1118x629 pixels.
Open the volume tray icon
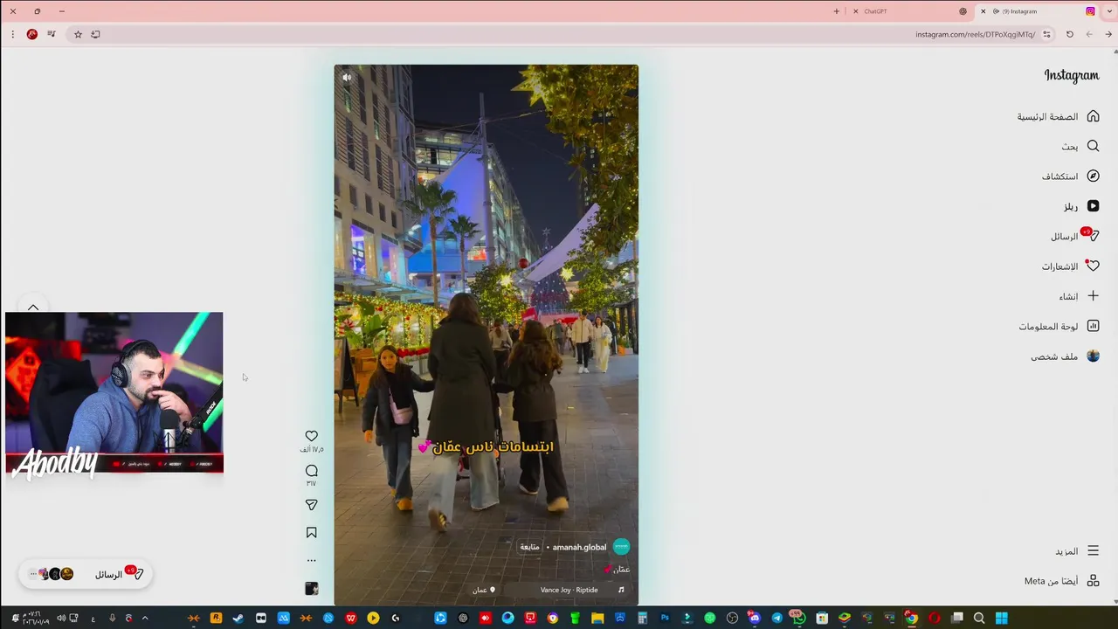[61, 619]
